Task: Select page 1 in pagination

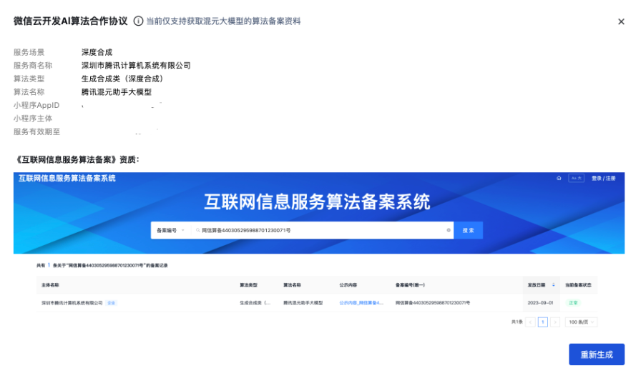Action: pyautogui.click(x=542, y=322)
